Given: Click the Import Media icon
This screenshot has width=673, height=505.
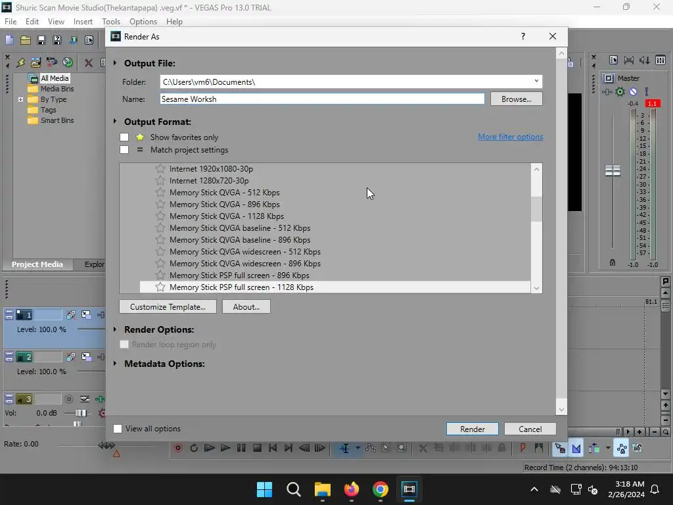Looking at the screenshot, I should pyautogui.click(x=35, y=62).
